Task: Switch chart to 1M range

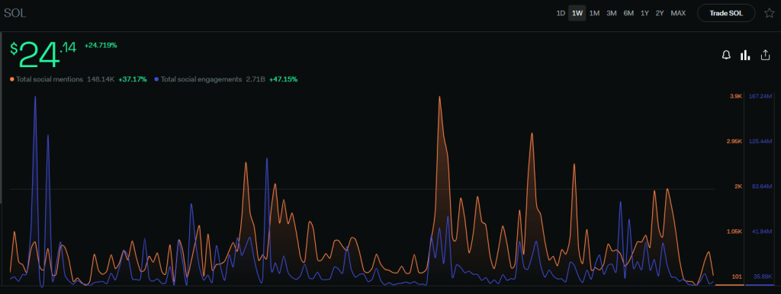Action: click(594, 14)
